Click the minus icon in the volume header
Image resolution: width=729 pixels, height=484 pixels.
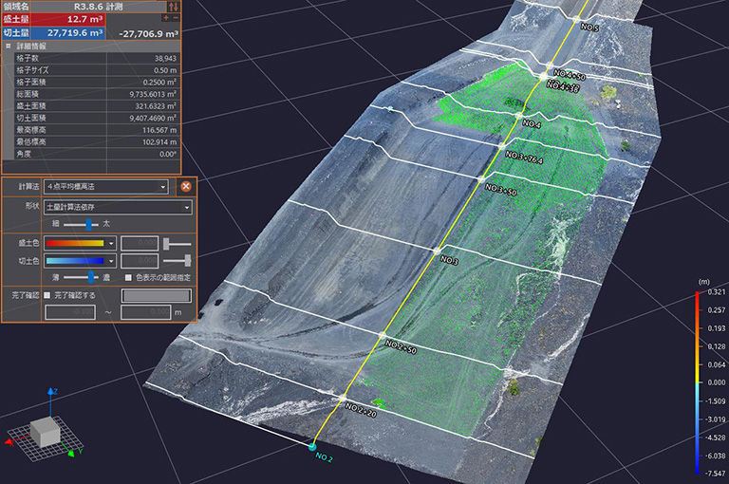(x=176, y=18)
